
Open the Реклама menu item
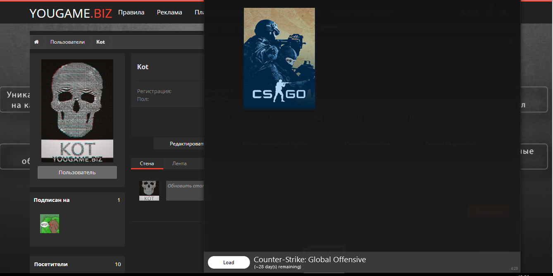[169, 12]
